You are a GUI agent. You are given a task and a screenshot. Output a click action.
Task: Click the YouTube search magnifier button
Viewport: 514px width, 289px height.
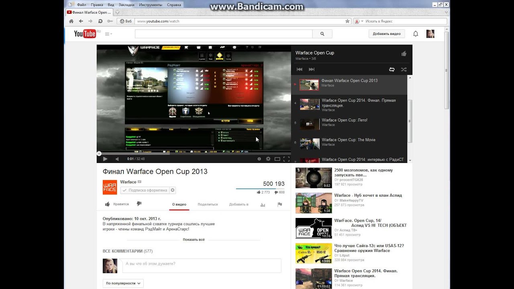click(x=322, y=34)
